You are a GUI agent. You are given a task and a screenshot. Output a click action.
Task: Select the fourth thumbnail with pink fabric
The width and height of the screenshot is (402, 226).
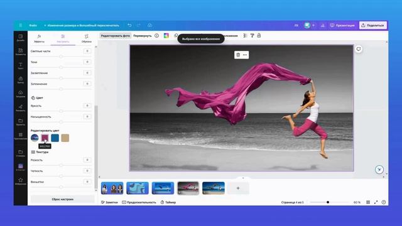coord(188,188)
